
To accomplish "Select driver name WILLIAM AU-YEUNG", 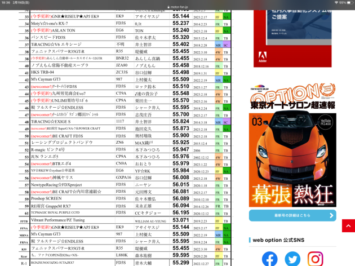I will click(150, 221).
